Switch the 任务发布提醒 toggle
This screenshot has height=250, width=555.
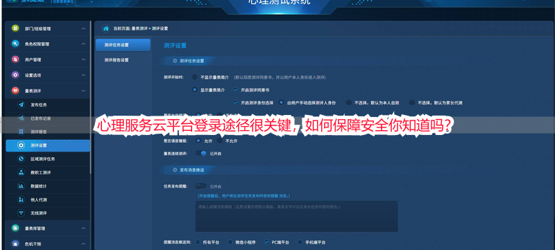point(201,186)
